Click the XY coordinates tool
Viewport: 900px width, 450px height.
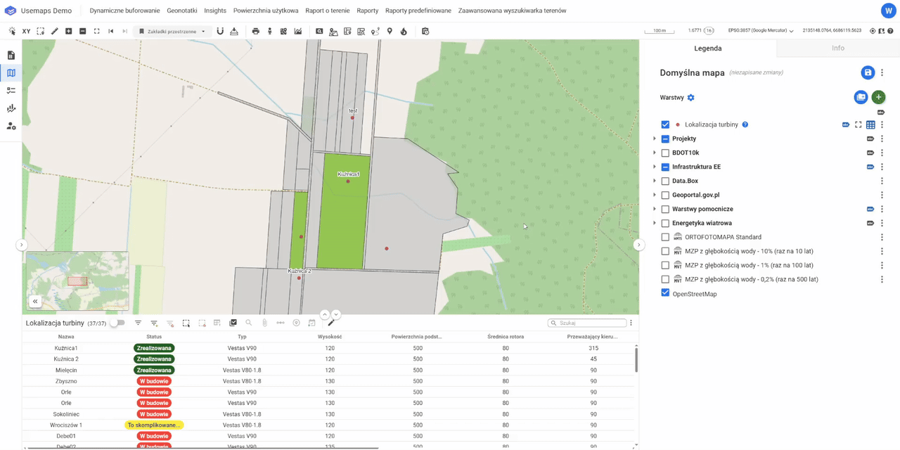tap(26, 32)
